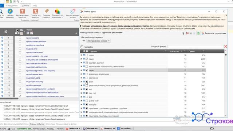Image resolution: width=233 pixels, height=131 pixels.
Task: Open the Статистика bottom tab
Action: [x=50, y=124]
